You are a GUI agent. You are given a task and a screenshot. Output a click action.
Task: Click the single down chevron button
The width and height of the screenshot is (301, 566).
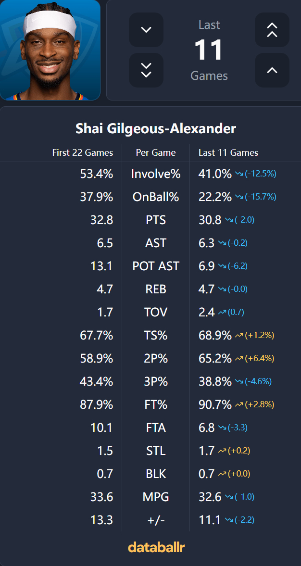pos(146,30)
